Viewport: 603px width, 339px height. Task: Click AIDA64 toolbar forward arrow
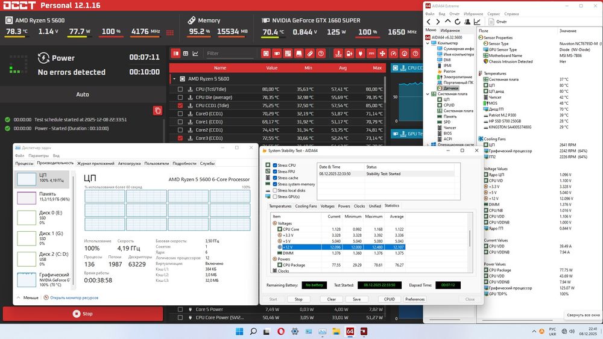tap(438, 22)
